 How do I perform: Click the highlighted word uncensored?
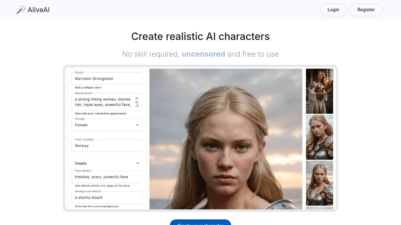(x=203, y=54)
